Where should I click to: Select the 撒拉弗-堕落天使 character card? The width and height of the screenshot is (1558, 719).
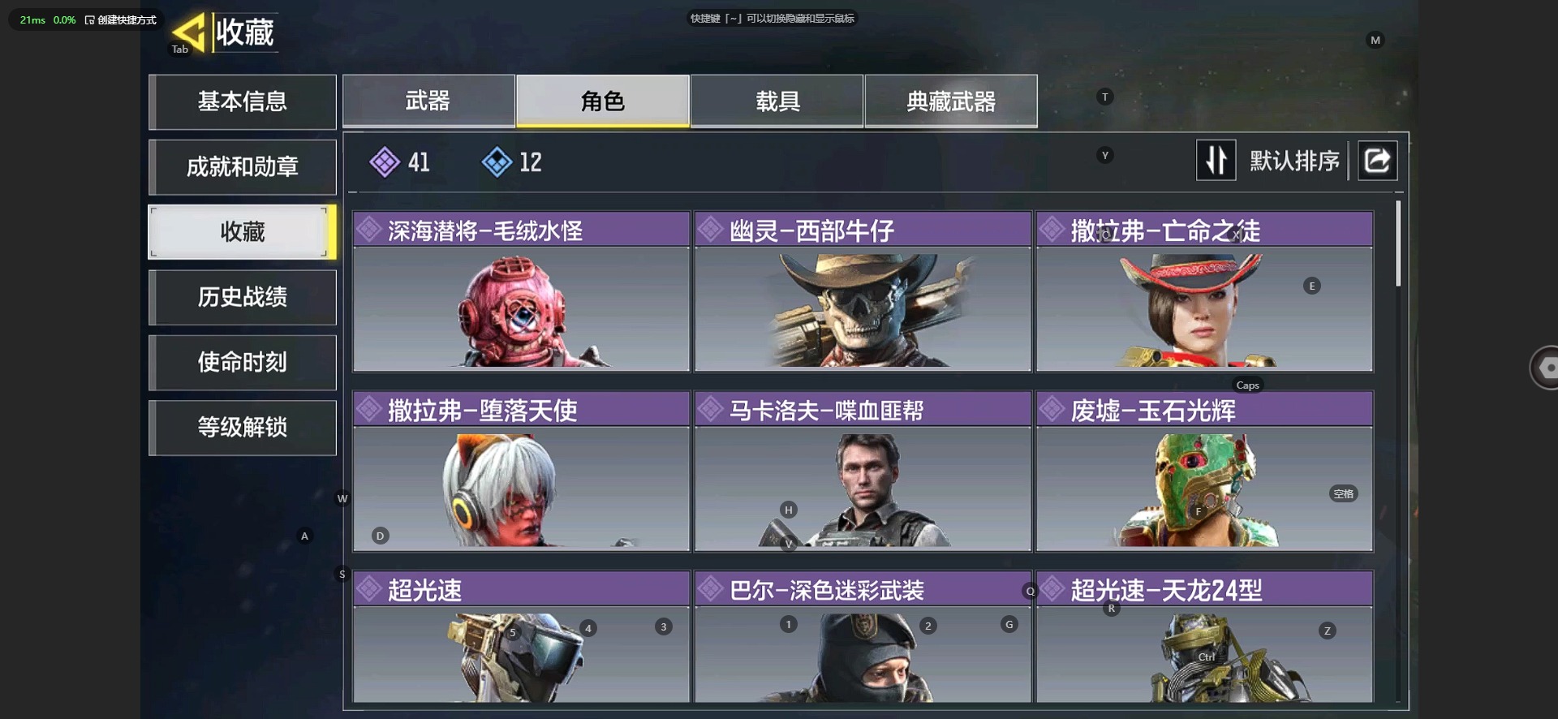pyautogui.click(x=521, y=471)
